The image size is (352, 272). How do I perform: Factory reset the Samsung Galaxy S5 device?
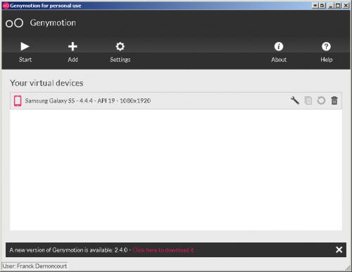click(x=321, y=101)
